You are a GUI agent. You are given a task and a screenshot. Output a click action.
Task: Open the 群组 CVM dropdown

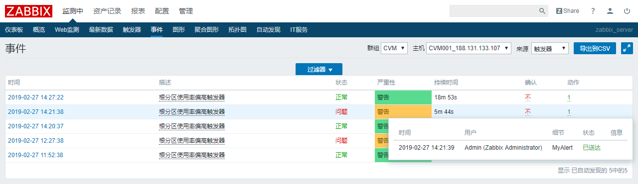click(x=394, y=48)
